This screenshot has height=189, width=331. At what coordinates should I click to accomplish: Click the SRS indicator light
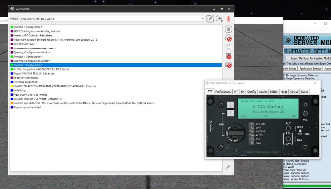click(x=227, y=144)
